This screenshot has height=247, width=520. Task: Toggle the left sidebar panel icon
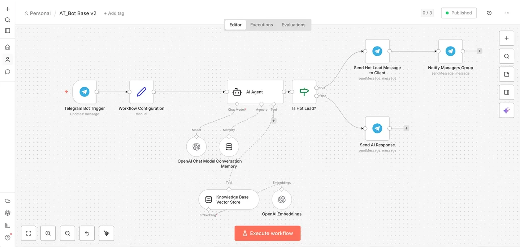coord(8,31)
